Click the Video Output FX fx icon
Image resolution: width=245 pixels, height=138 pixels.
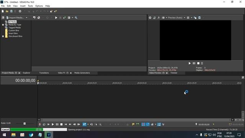tap(158, 18)
